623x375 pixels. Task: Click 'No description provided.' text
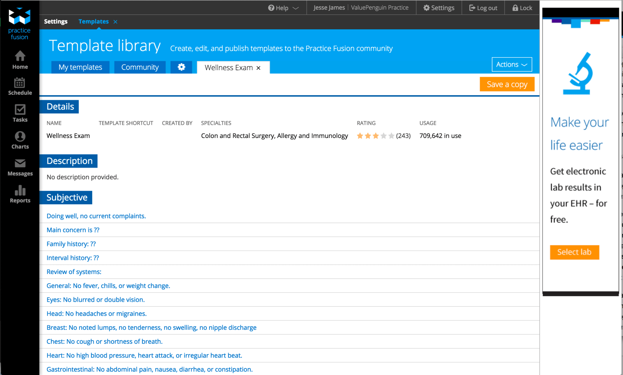[83, 177]
